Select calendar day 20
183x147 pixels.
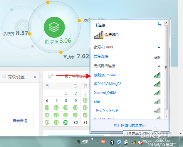(47, 115)
